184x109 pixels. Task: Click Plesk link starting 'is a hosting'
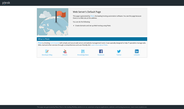[x=40, y=43]
